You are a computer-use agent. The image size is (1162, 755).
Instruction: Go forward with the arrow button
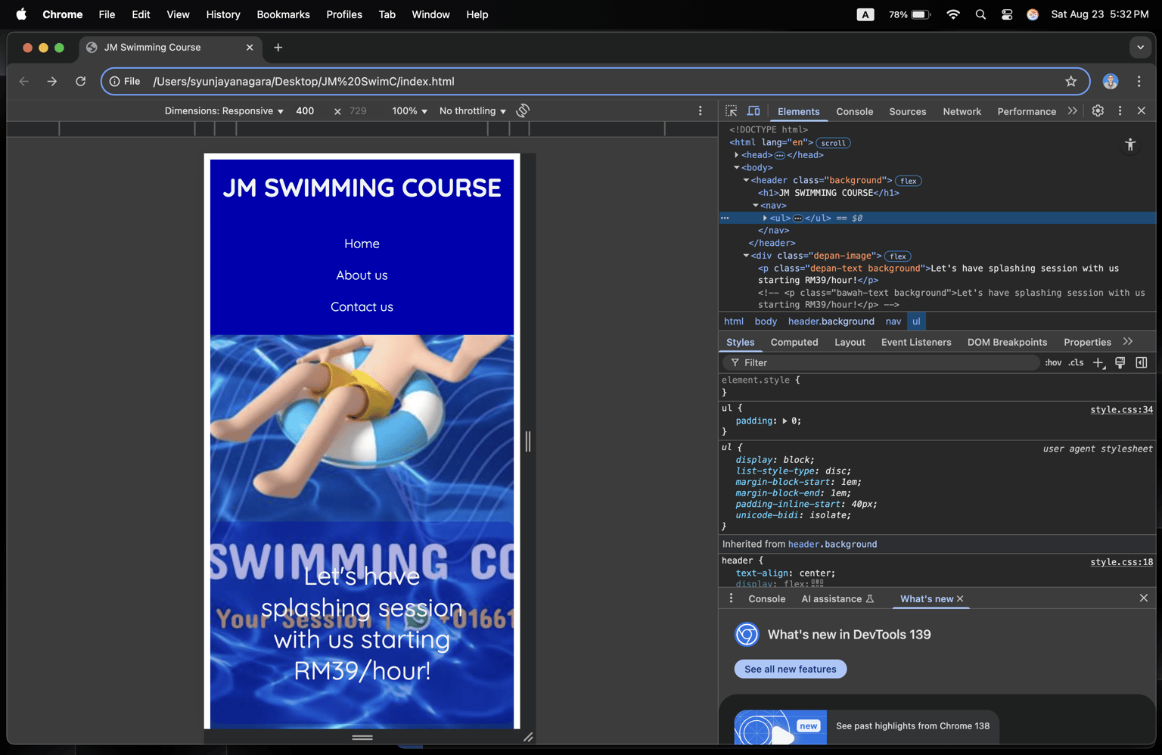[52, 81]
